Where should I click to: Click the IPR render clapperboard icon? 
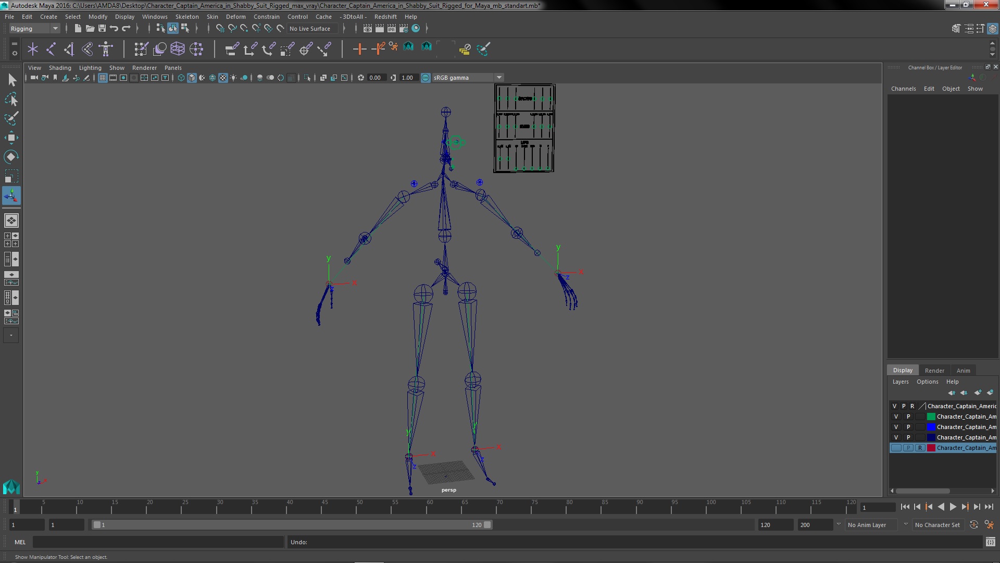(392, 28)
